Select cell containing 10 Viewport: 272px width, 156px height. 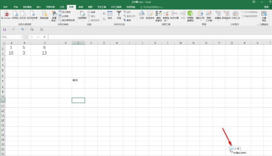point(11,53)
